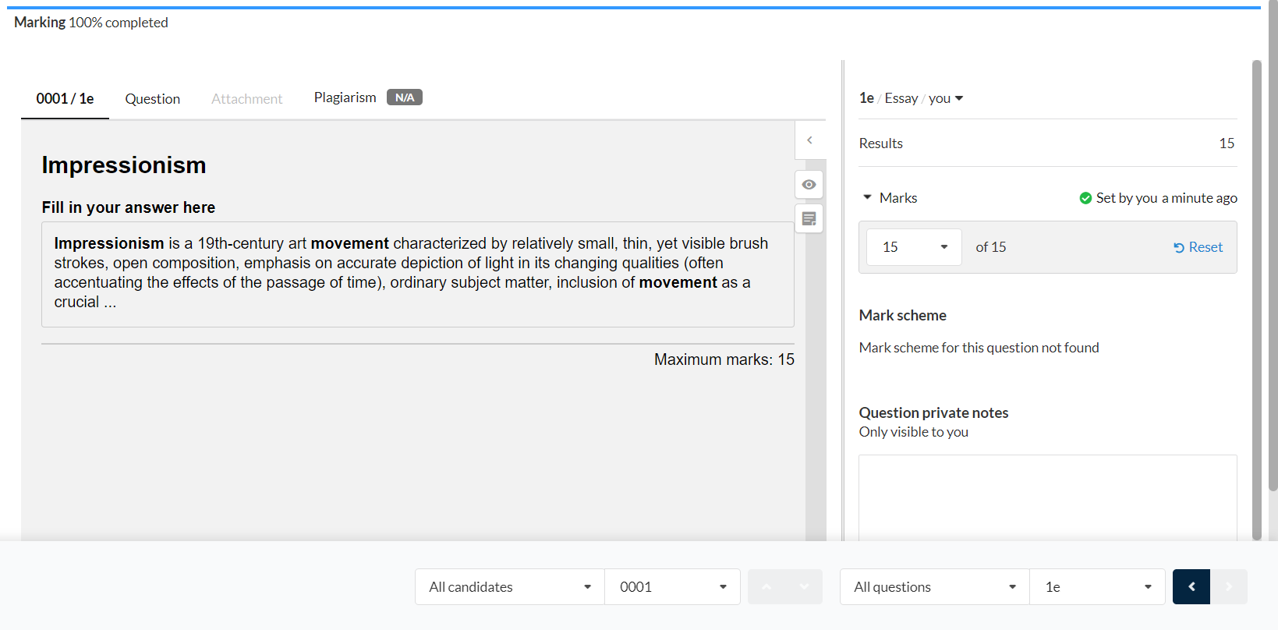This screenshot has height=630, width=1278.
Task: Open the marks value dropdown showing 15
Action: (914, 247)
